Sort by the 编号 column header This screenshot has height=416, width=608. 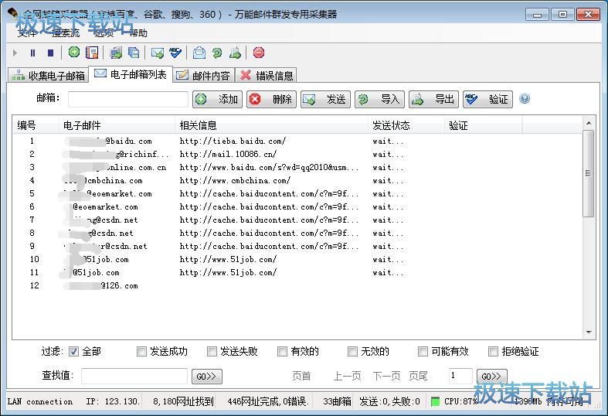[36, 125]
